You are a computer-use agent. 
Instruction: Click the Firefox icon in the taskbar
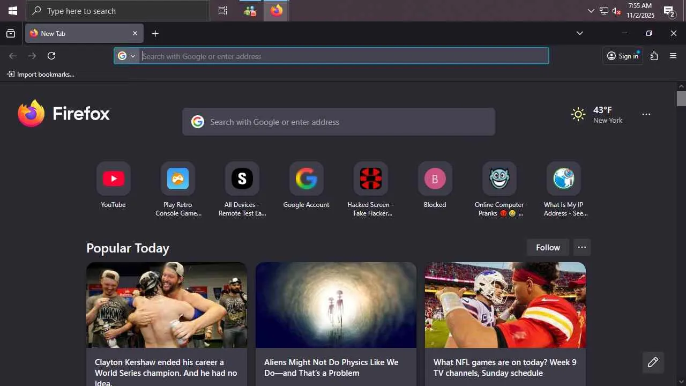277,11
